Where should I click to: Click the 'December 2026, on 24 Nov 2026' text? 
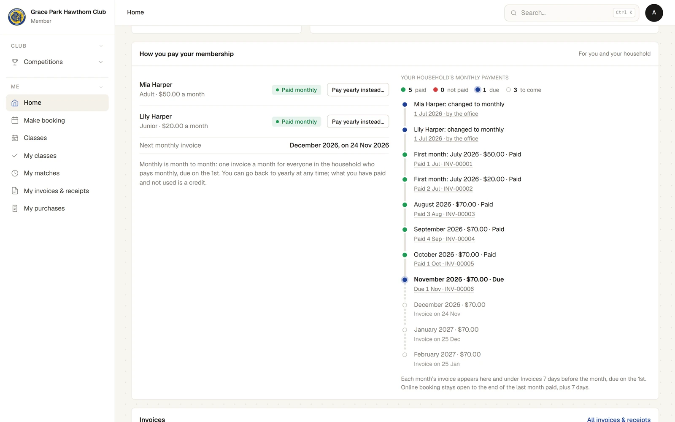coord(339,145)
